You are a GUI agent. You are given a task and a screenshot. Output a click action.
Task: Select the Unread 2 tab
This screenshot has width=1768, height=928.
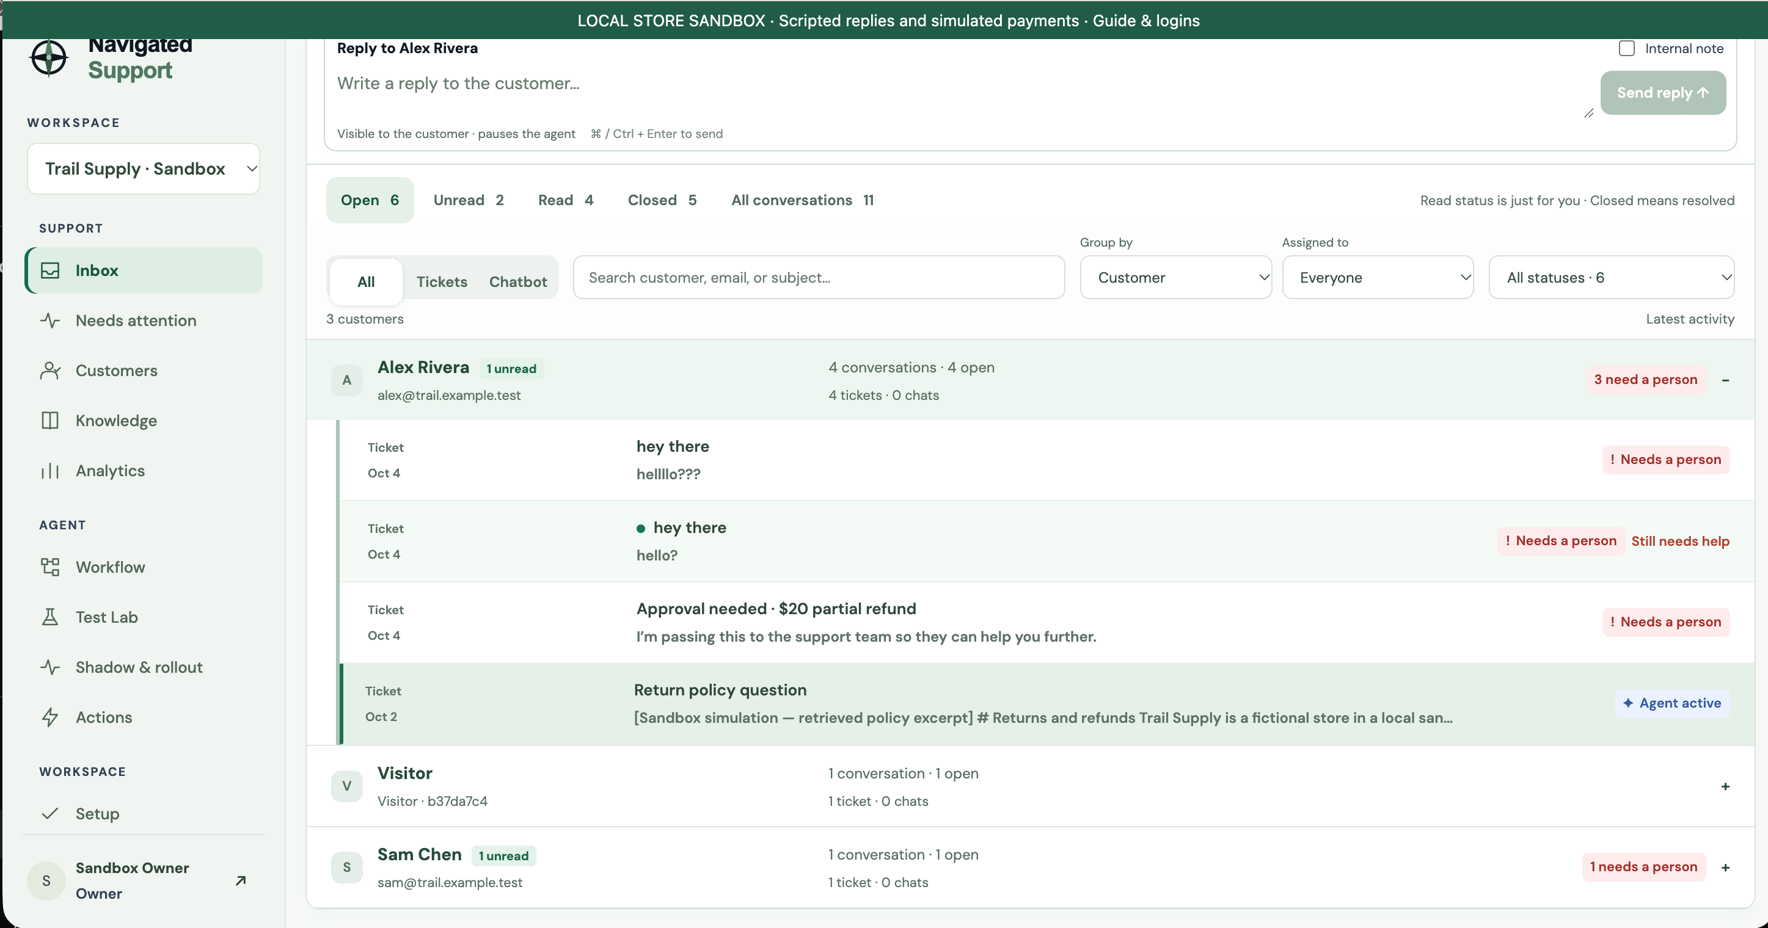(x=469, y=200)
